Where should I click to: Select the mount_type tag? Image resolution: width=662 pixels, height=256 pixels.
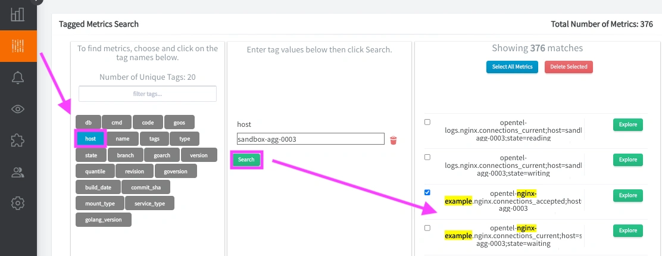[x=100, y=203]
